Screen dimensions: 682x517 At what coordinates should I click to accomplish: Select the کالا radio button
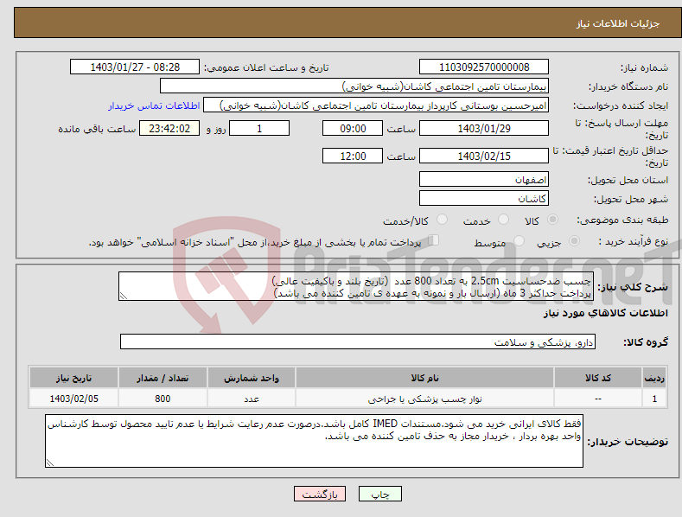pyautogui.click(x=552, y=220)
